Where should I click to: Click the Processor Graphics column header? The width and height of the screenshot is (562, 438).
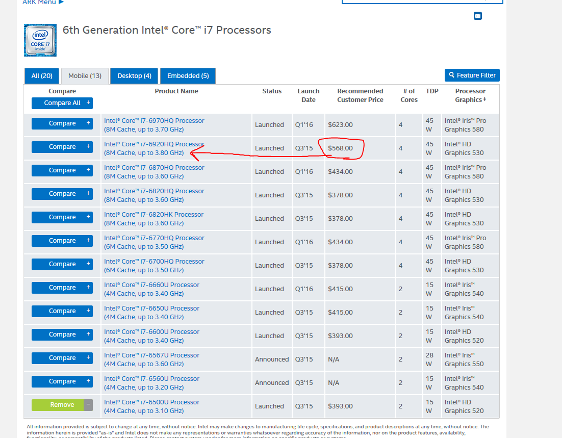coord(470,95)
